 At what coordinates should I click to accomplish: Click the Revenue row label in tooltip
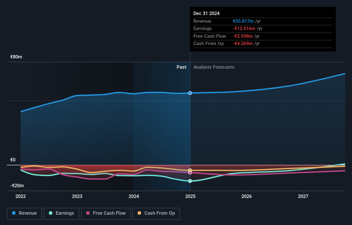pyautogui.click(x=202, y=21)
